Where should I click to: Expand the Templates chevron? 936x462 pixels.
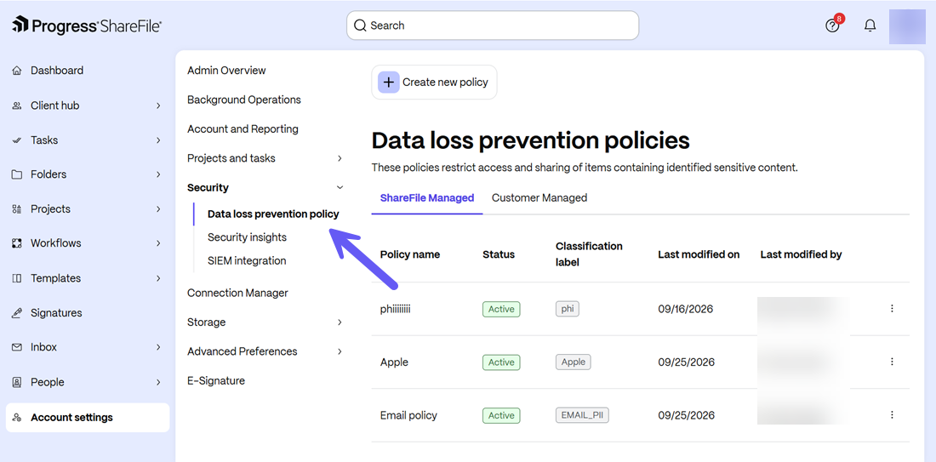pyautogui.click(x=159, y=278)
